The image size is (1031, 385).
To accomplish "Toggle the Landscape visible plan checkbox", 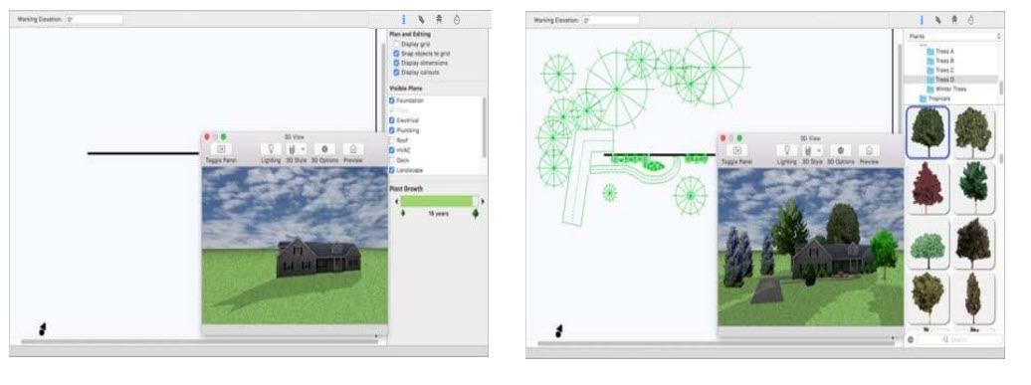I will click(392, 170).
